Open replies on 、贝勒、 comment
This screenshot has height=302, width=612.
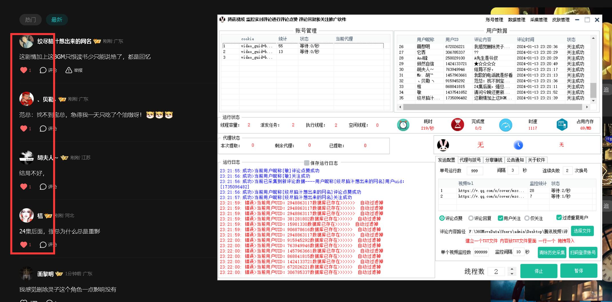click(43, 128)
